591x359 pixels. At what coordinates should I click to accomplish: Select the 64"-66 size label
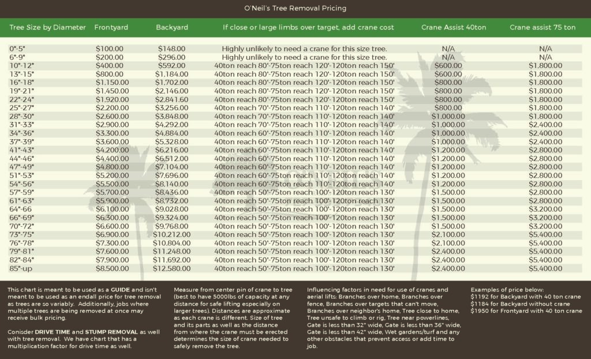pos(21,210)
